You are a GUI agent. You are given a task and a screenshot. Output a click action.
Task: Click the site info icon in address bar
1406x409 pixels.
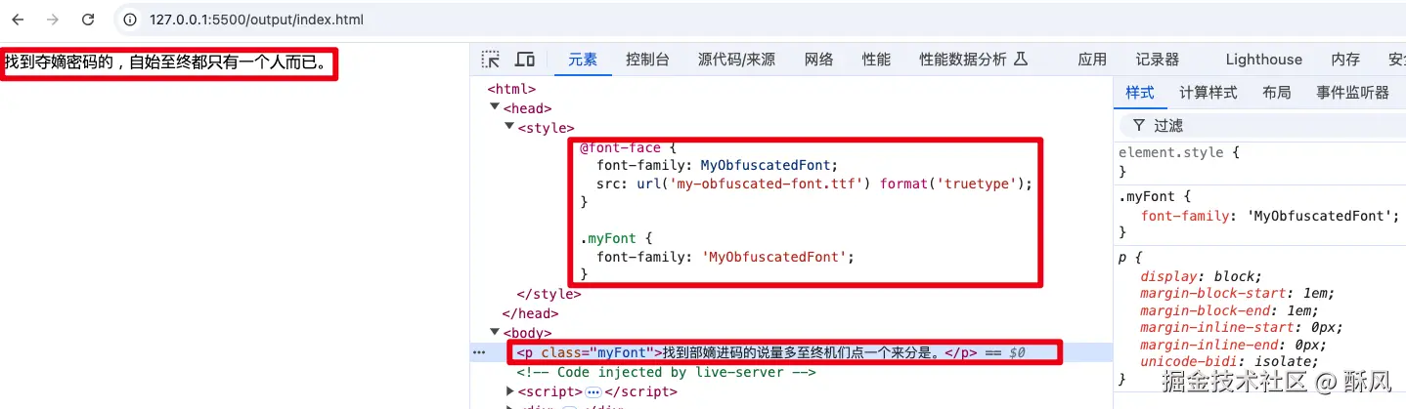(x=131, y=20)
